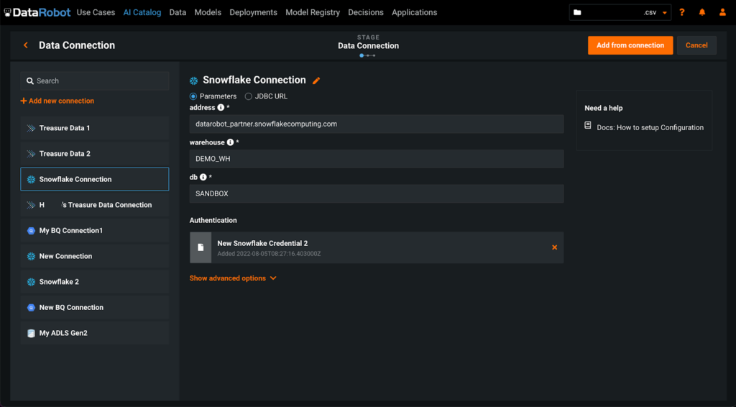Open the AI Catalog menu
The height and width of the screenshot is (407, 736).
point(142,12)
